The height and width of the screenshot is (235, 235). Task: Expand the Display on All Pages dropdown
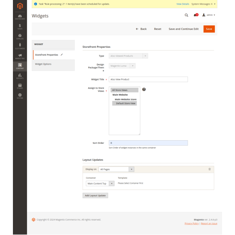tap(116, 169)
